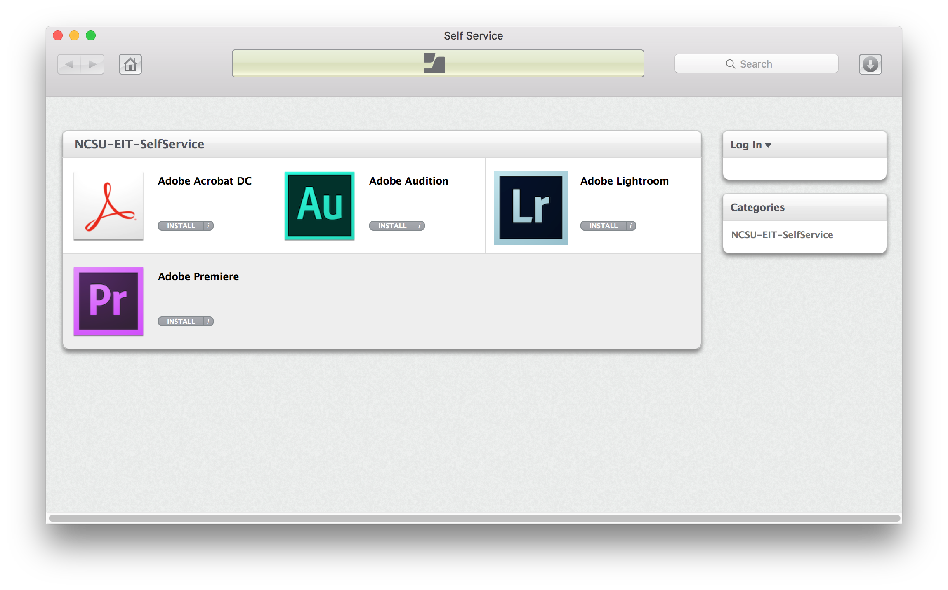Open the downloads arrow icon in toolbar
948x590 pixels.
pyautogui.click(x=870, y=64)
